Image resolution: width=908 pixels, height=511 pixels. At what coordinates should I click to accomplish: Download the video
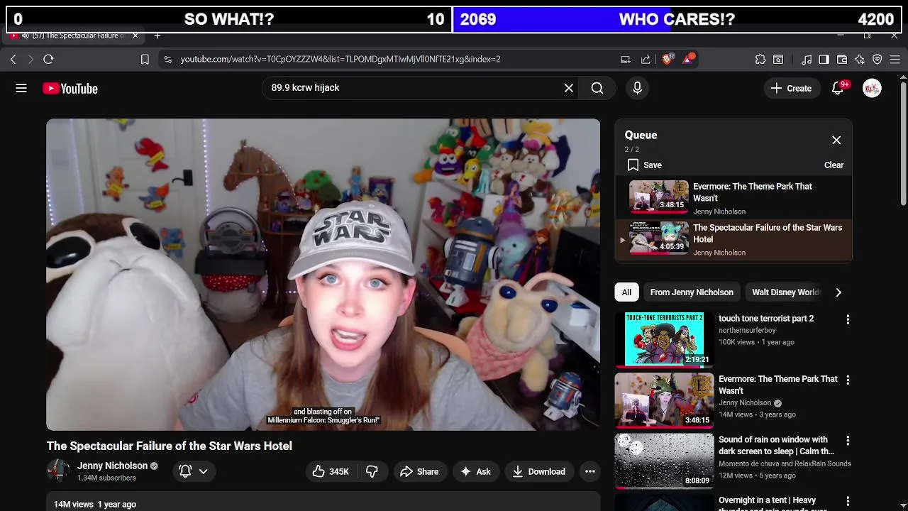(538, 471)
